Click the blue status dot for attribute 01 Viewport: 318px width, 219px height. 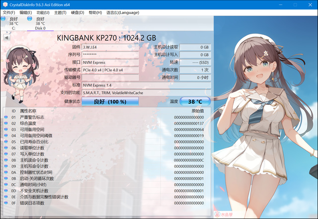6,117
